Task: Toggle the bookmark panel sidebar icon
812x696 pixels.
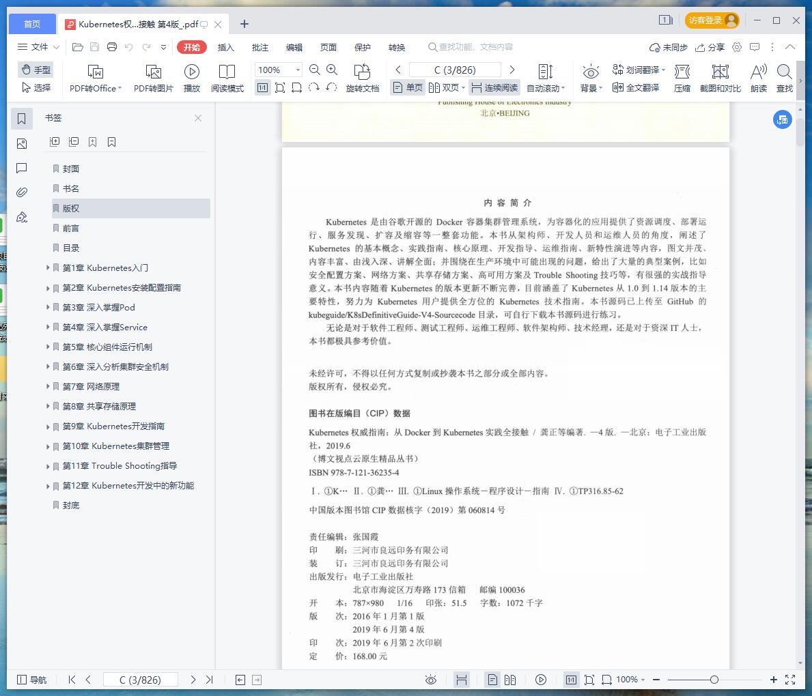Action: pos(22,119)
